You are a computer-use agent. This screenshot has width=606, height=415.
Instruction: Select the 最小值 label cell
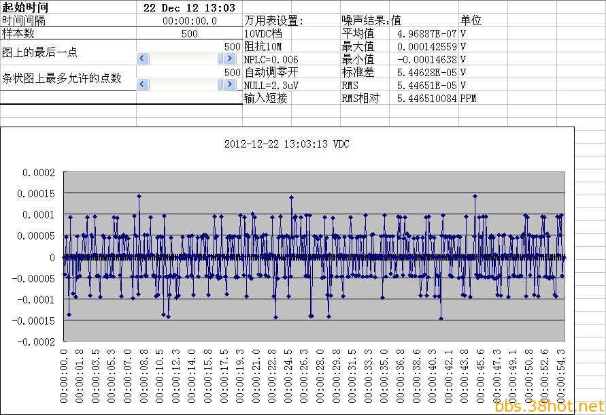coord(365,59)
